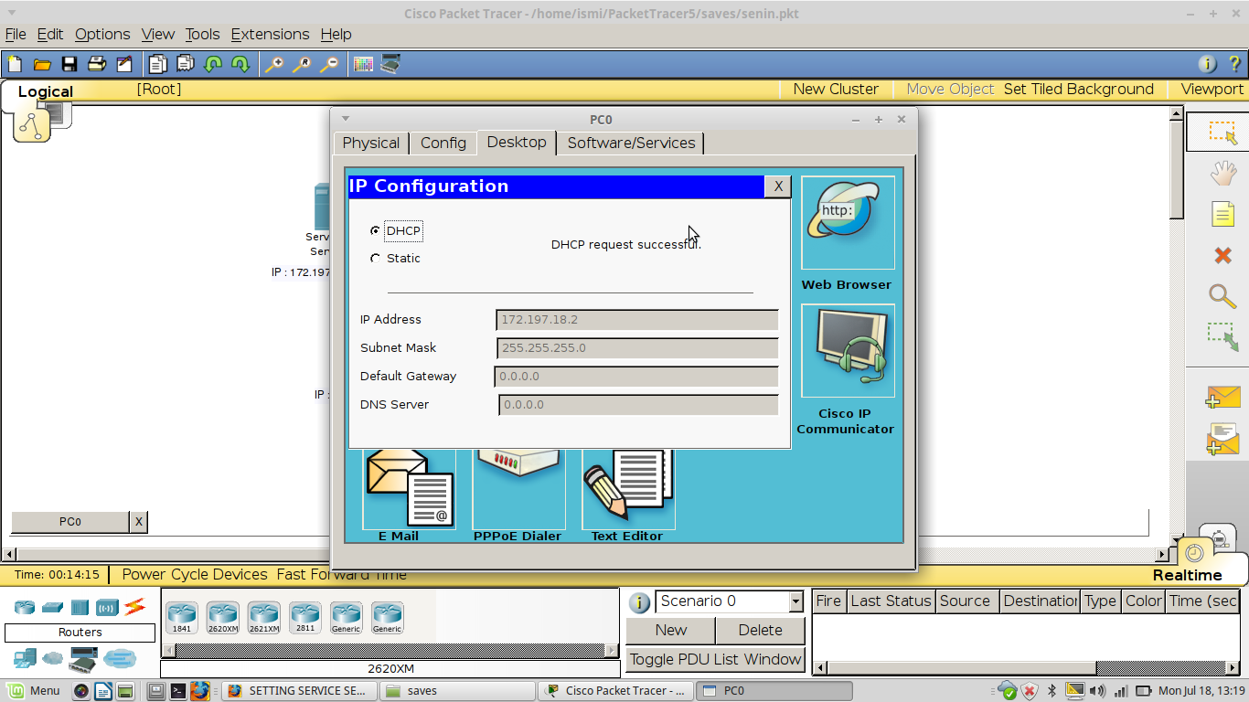
Task: Open the PPPoE Dialer app
Action: point(518,489)
